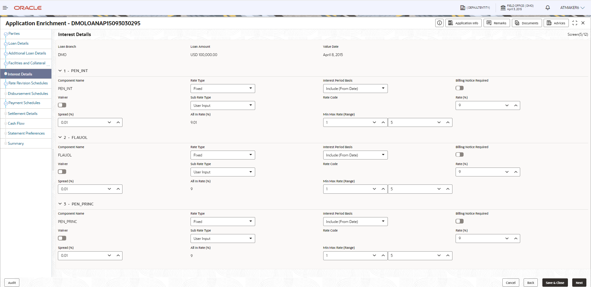Open the Documents panel

[527, 23]
